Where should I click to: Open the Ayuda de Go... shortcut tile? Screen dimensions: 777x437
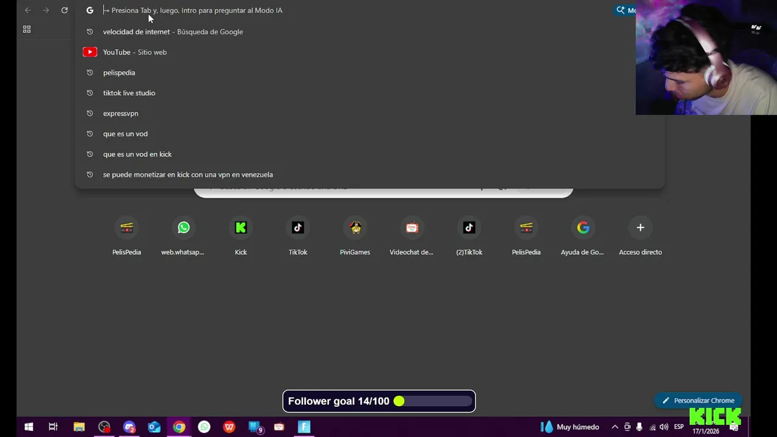click(583, 235)
